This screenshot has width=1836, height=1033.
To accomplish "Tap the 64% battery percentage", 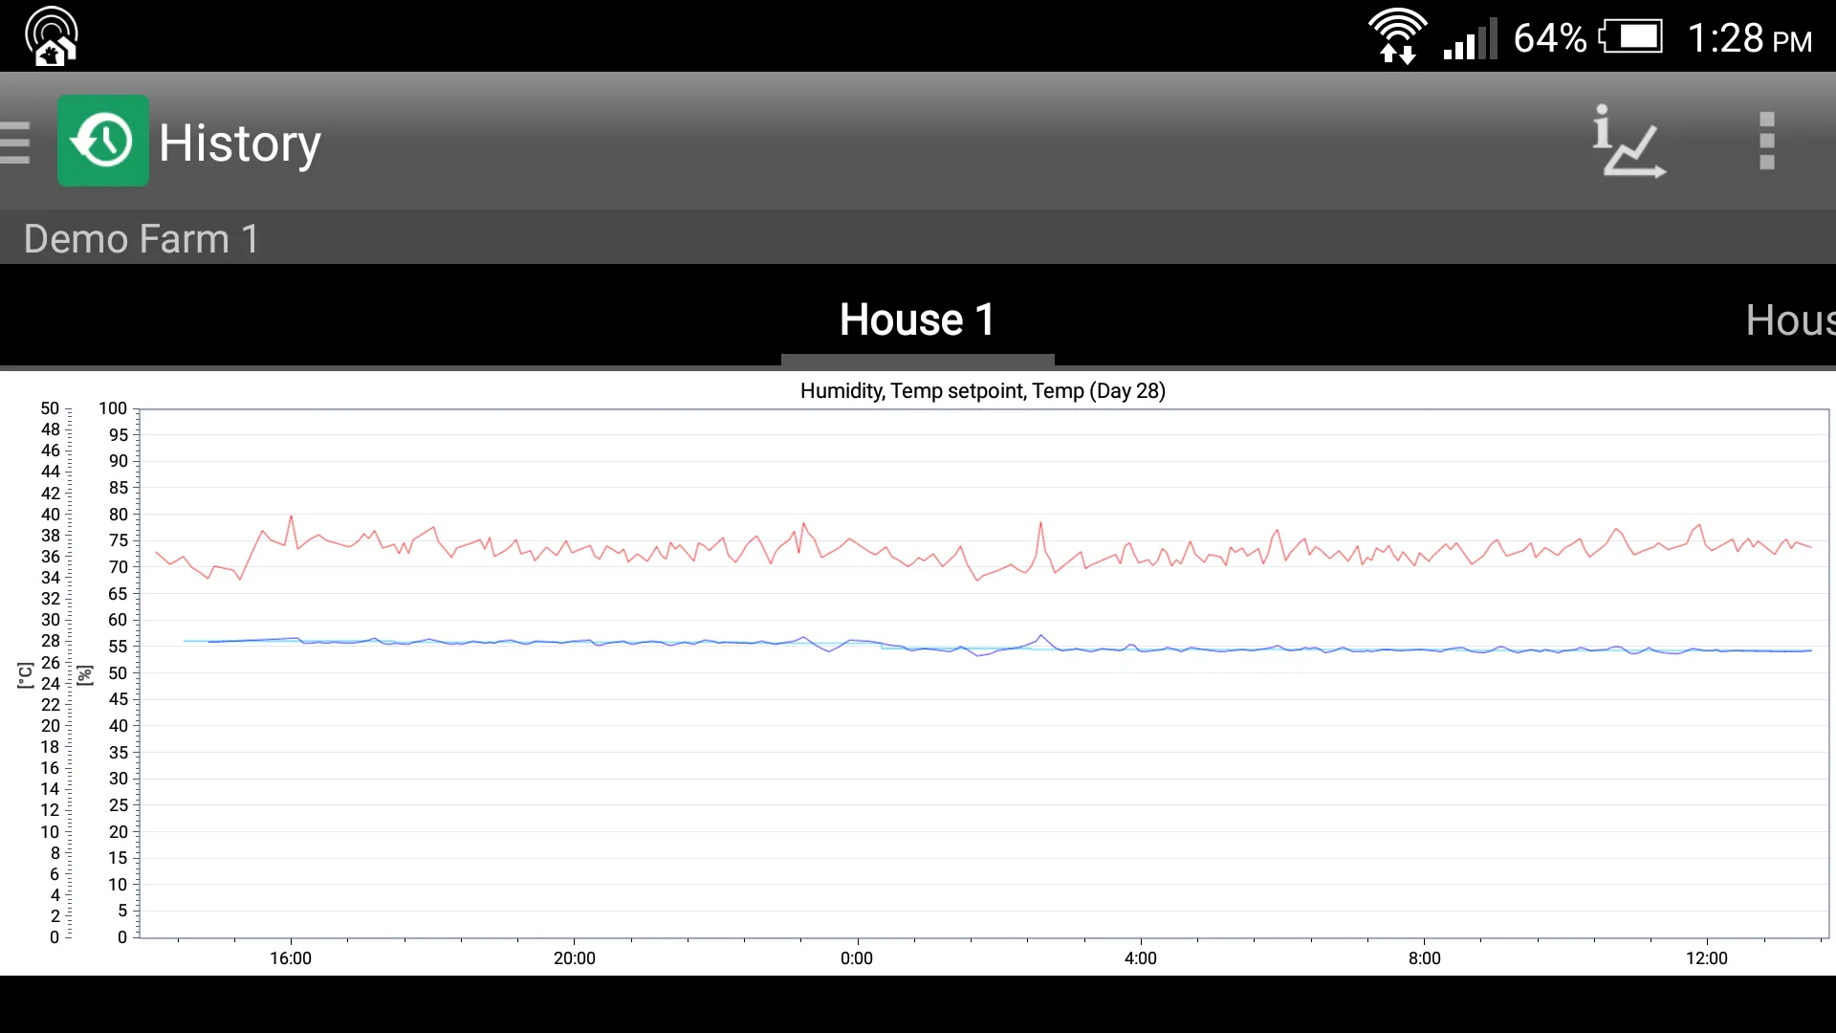I will point(1550,38).
